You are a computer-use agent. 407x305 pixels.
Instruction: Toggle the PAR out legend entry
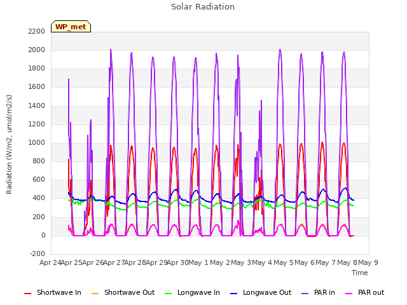click(364, 292)
